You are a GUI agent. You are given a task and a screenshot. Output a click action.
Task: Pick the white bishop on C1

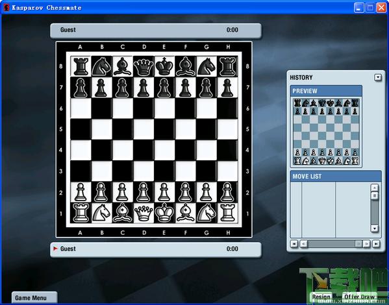pos(122,213)
